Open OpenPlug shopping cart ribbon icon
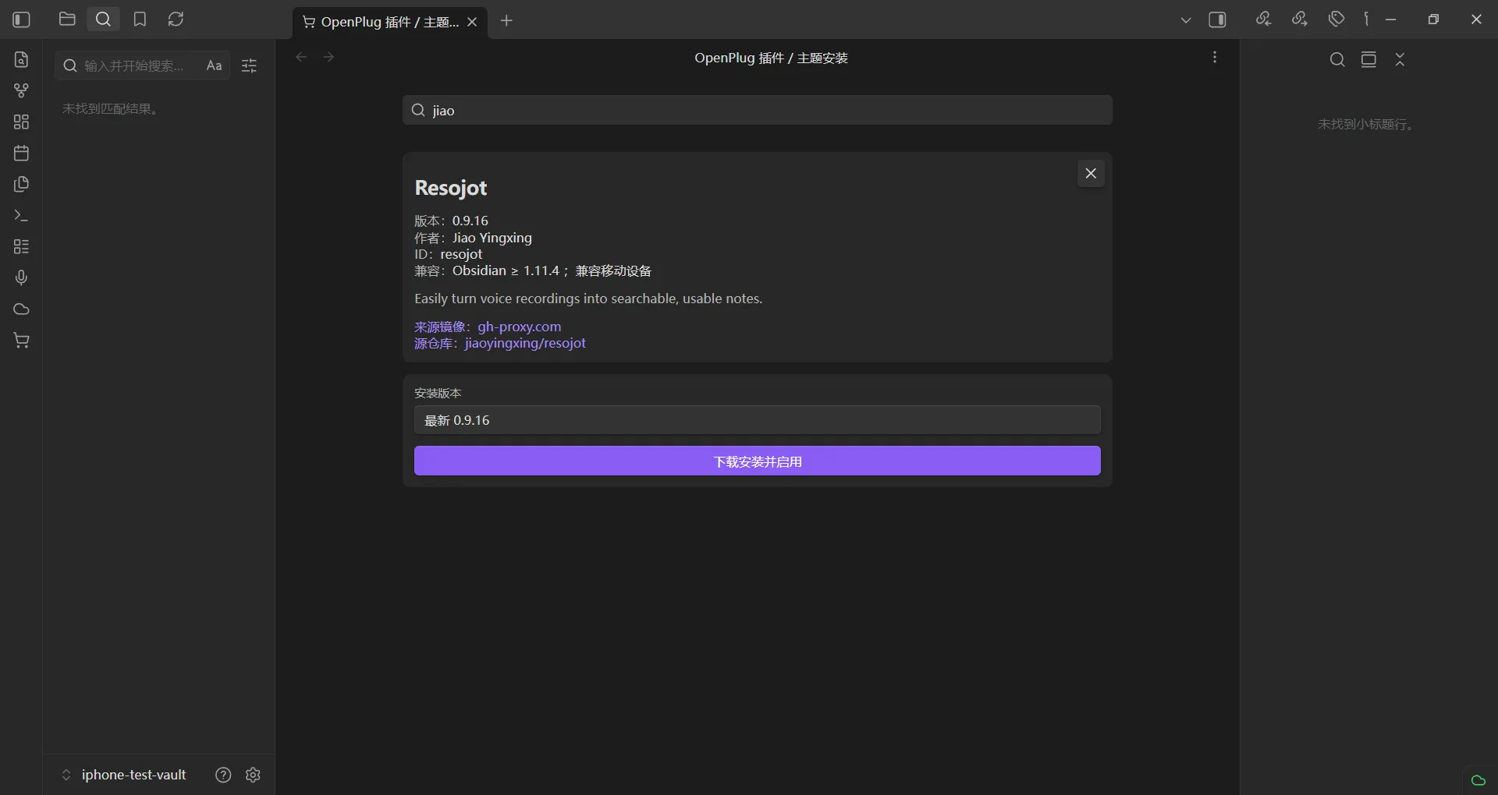Viewport: 1498px width, 795px height. [22, 340]
